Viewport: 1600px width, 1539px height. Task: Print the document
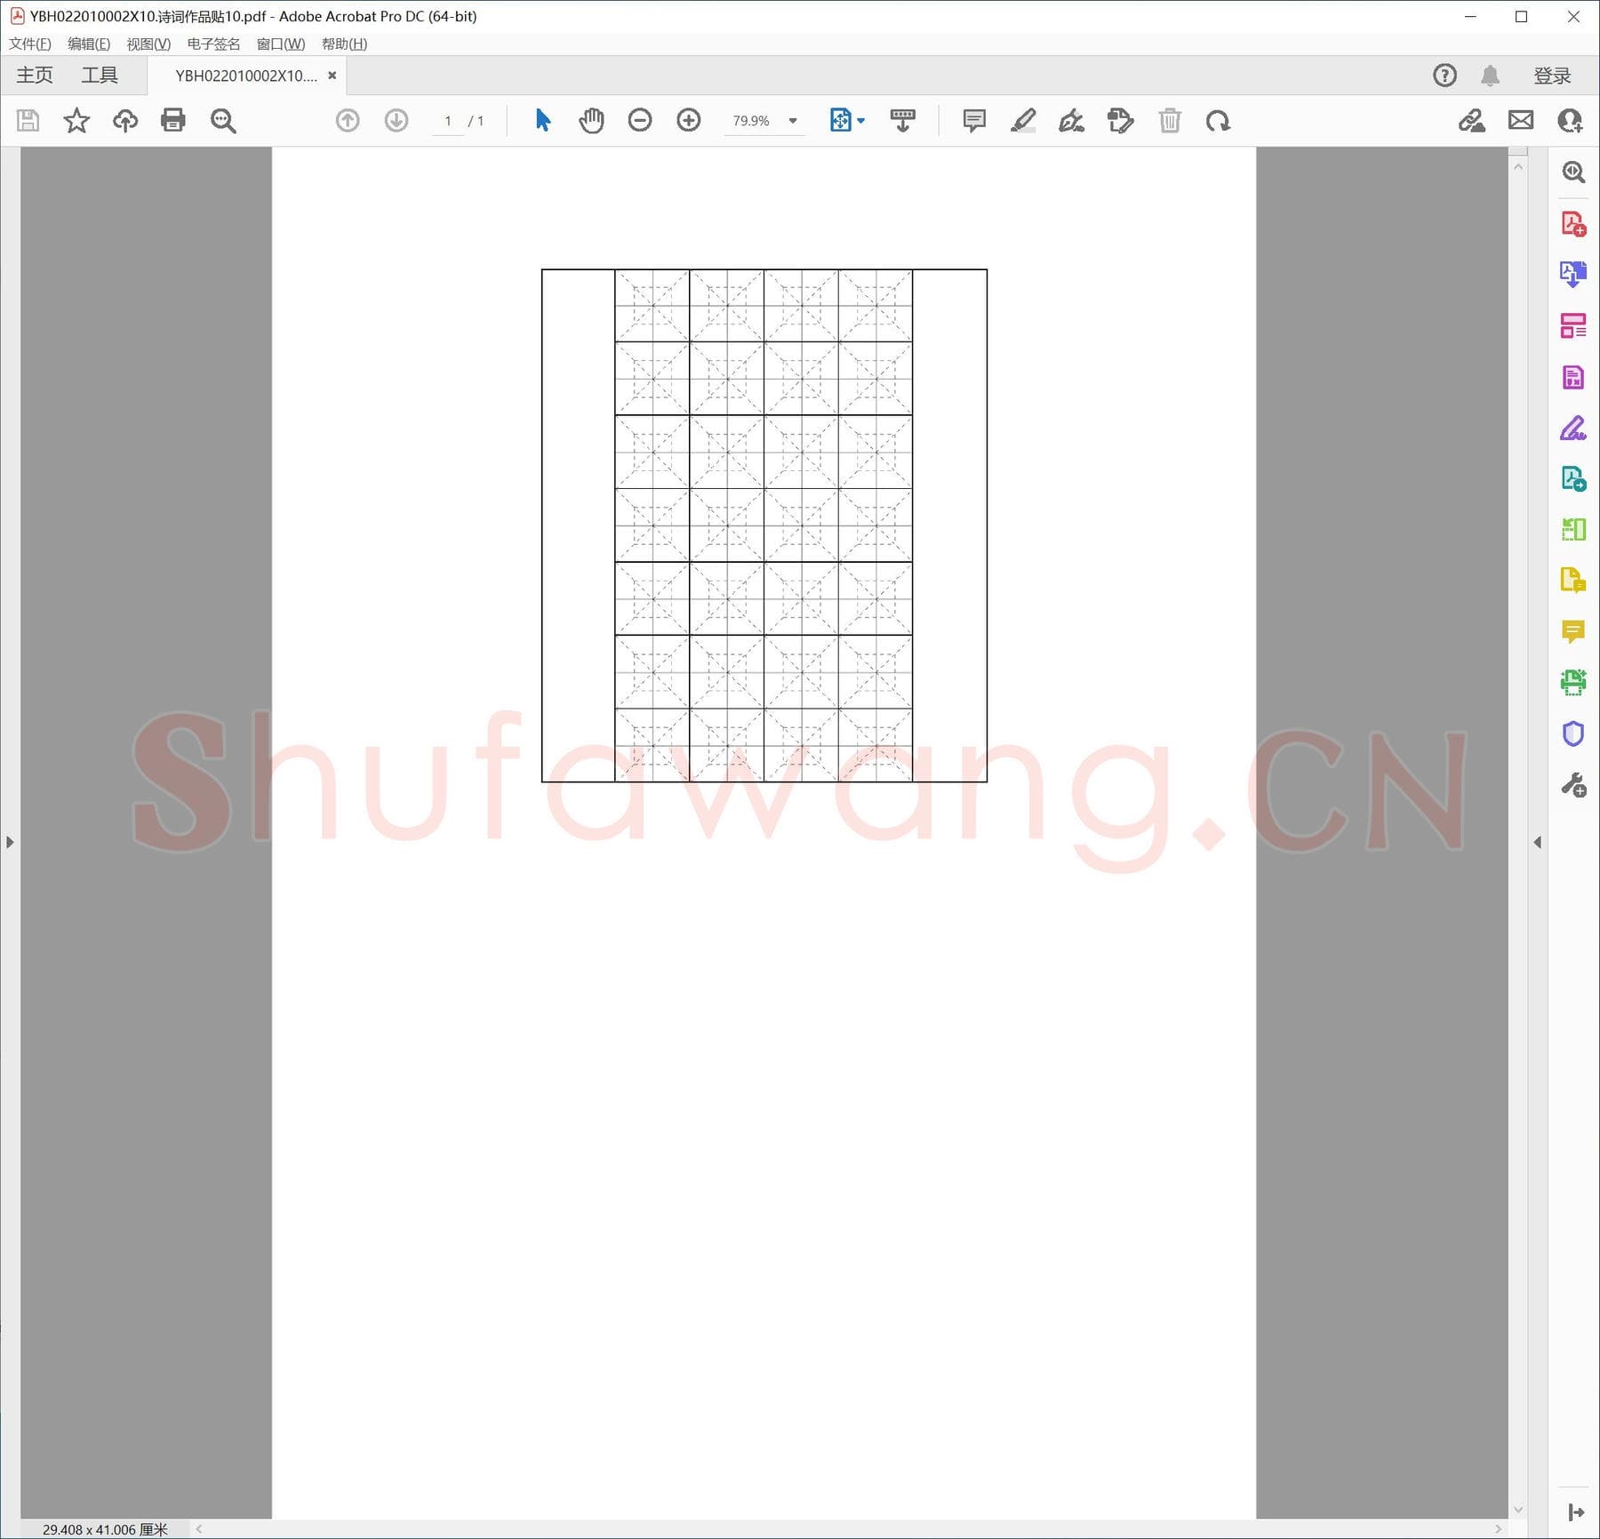[x=173, y=120]
